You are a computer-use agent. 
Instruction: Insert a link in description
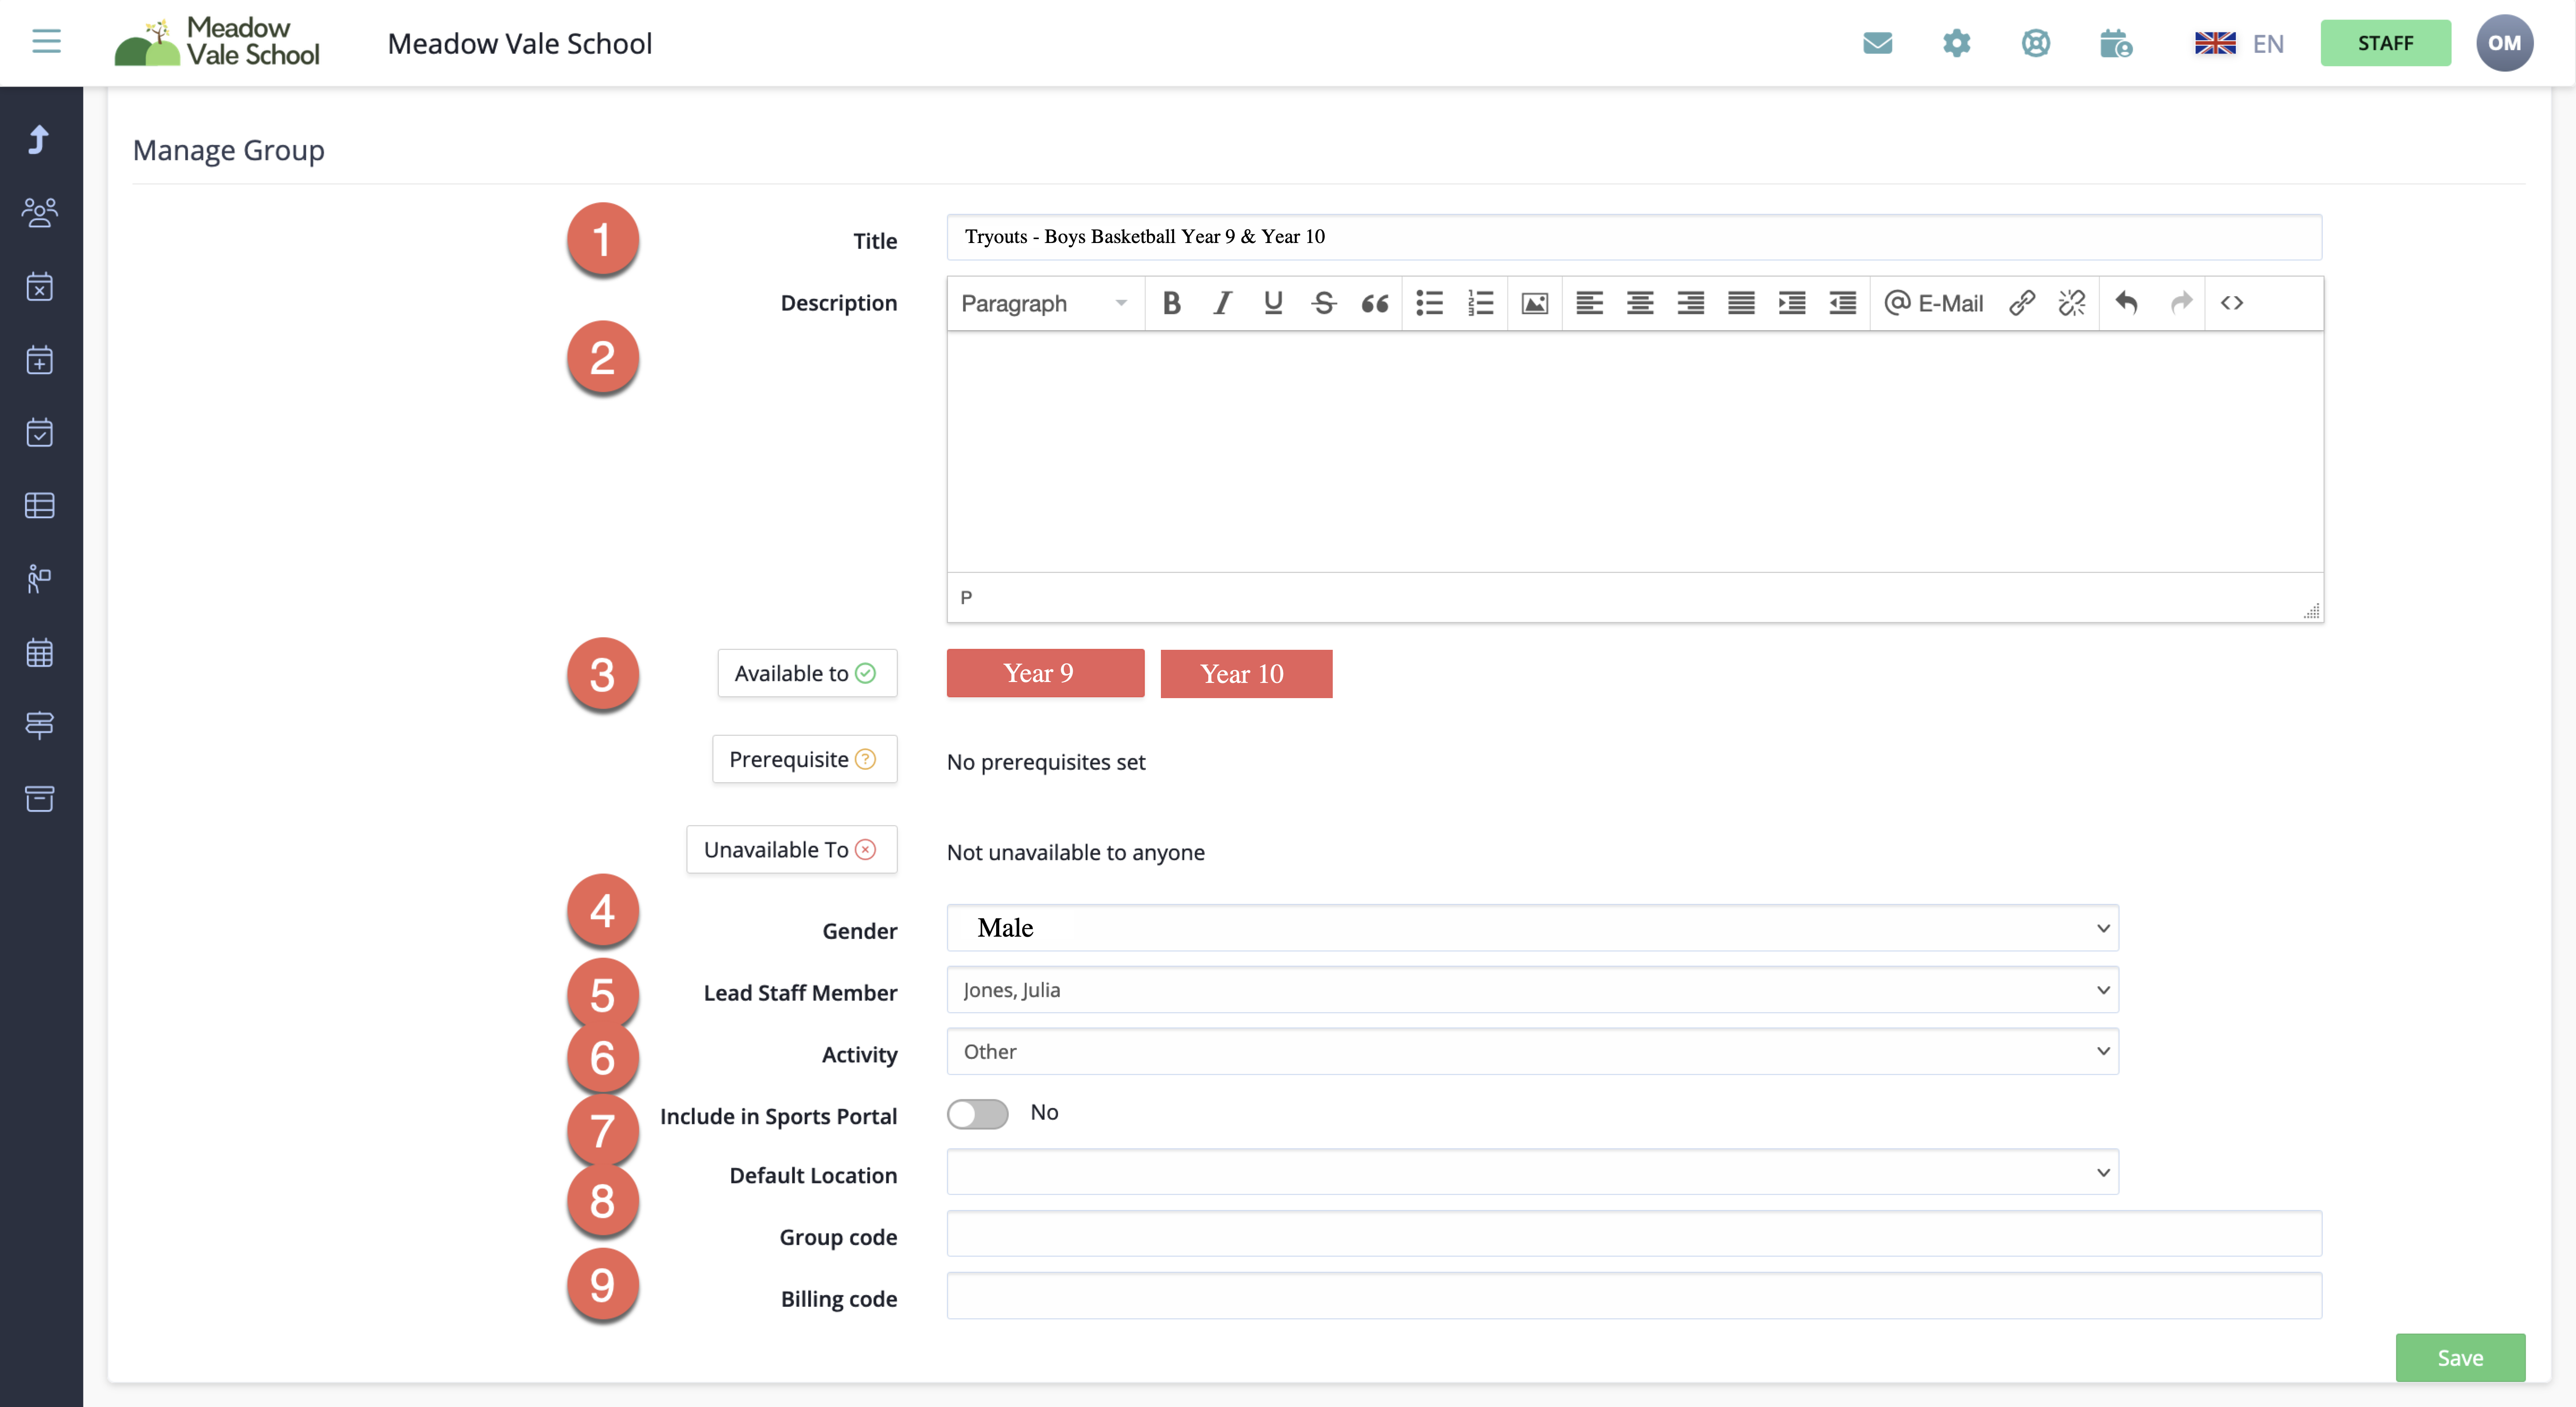2021,303
